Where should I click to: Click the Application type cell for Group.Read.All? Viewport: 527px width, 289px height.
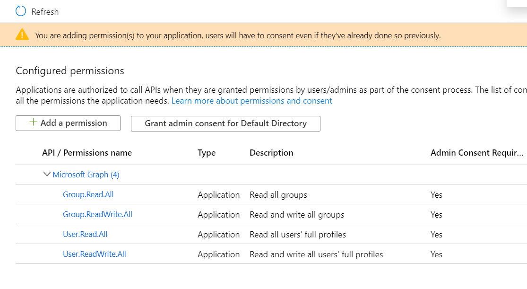tap(218, 195)
